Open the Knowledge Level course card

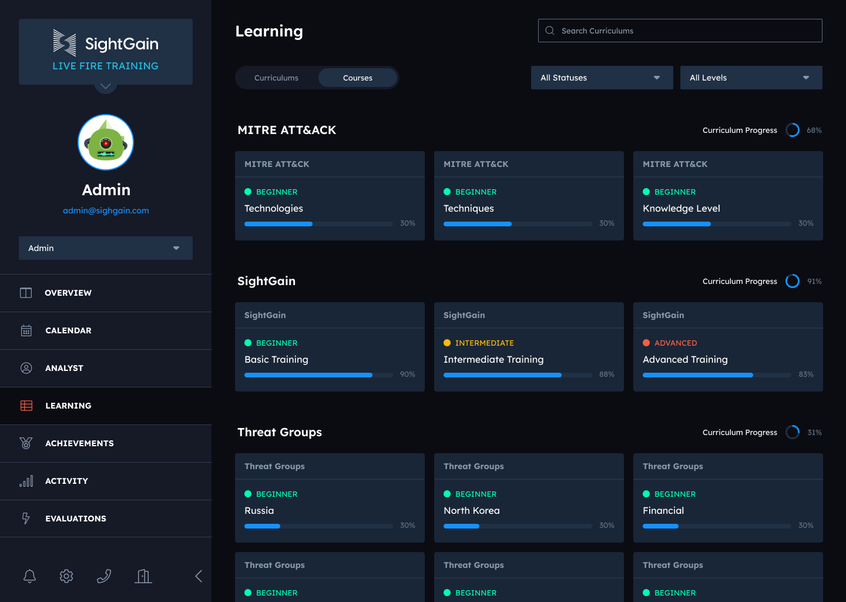[728, 196]
